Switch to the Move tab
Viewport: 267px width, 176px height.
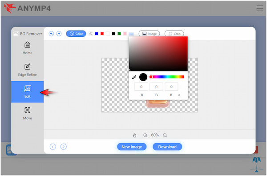click(x=28, y=113)
